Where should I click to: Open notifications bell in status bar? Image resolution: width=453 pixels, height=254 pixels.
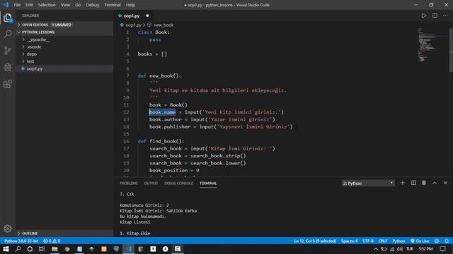coord(447,241)
